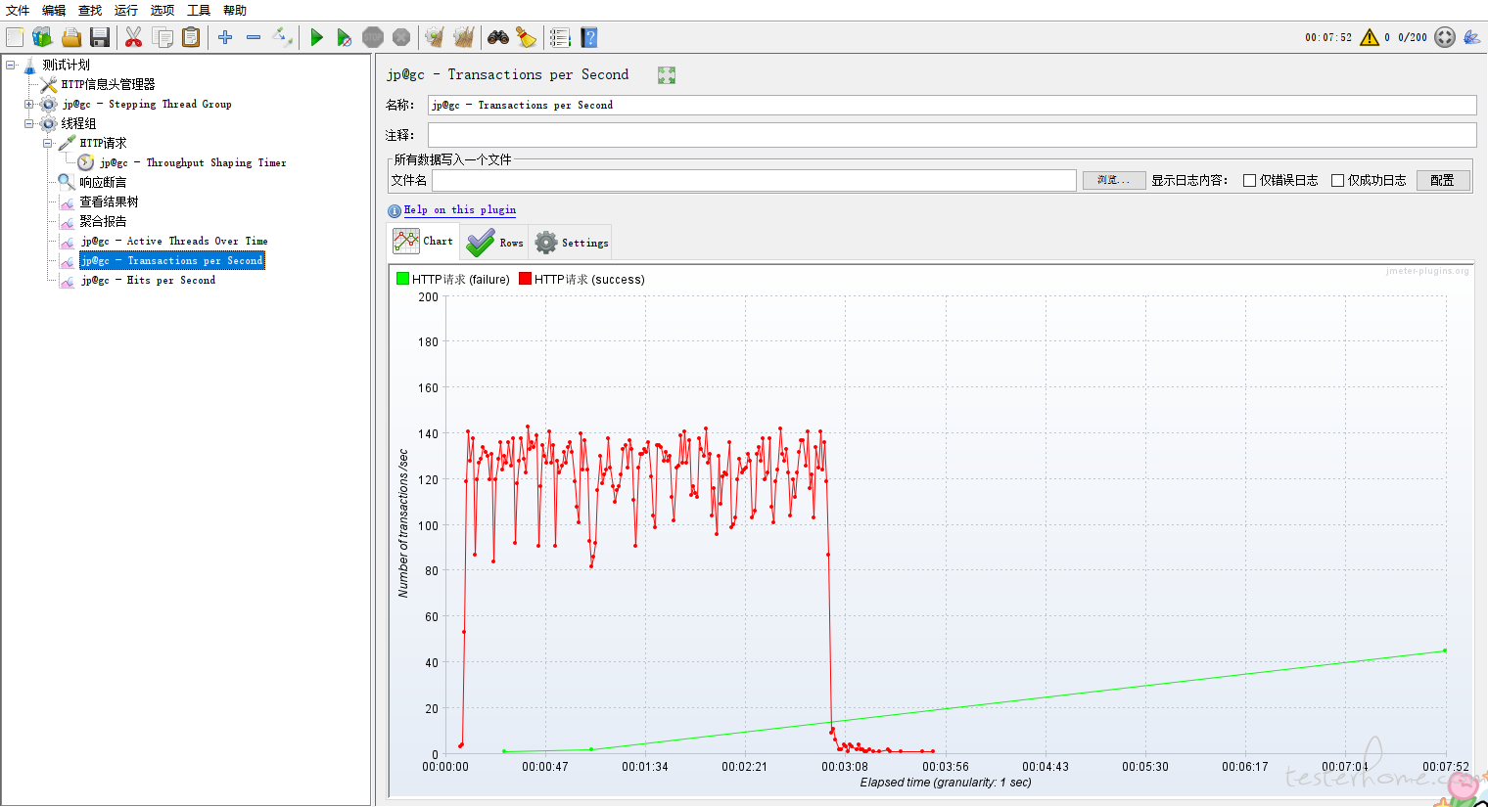Start the test with green play icon
The width and height of the screenshot is (1488, 807).
pyautogui.click(x=316, y=37)
